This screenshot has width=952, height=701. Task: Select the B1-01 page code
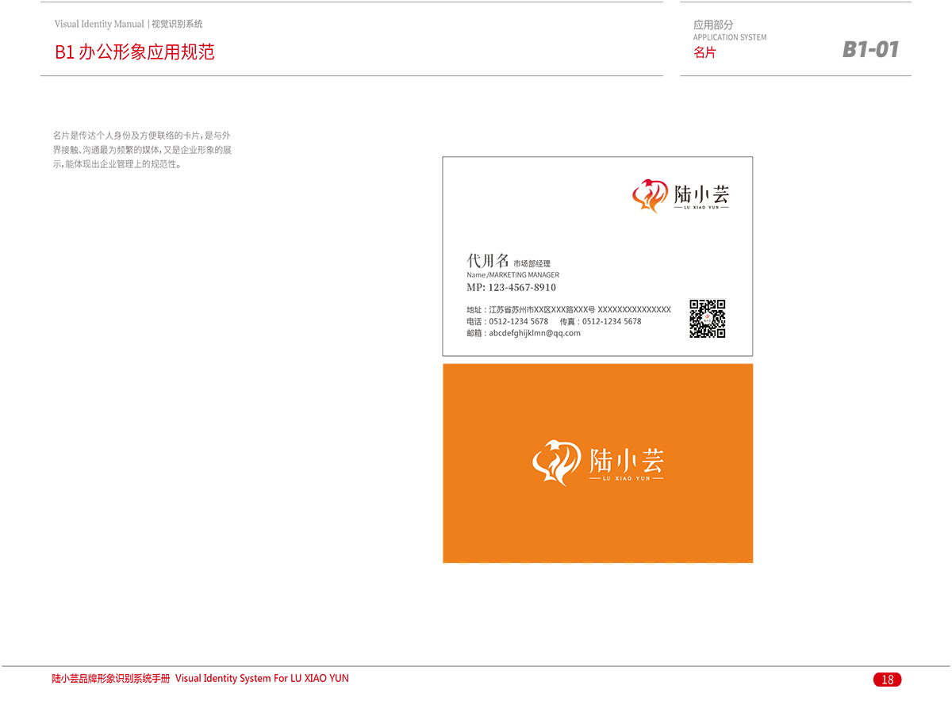click(x=870, y=50)
